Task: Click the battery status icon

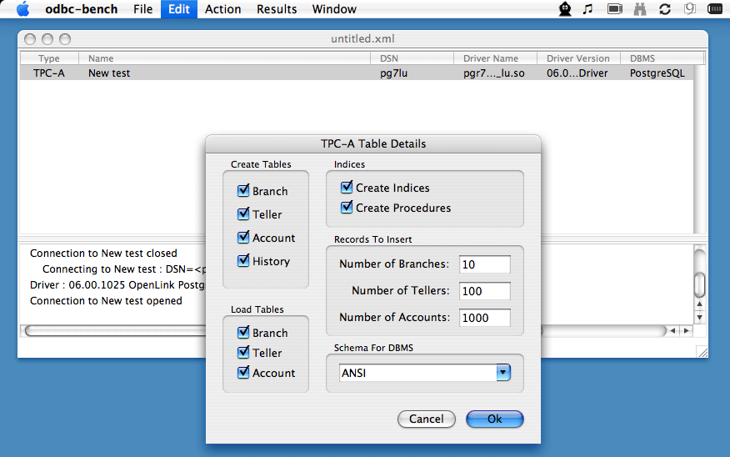Action: pos(715,9)
